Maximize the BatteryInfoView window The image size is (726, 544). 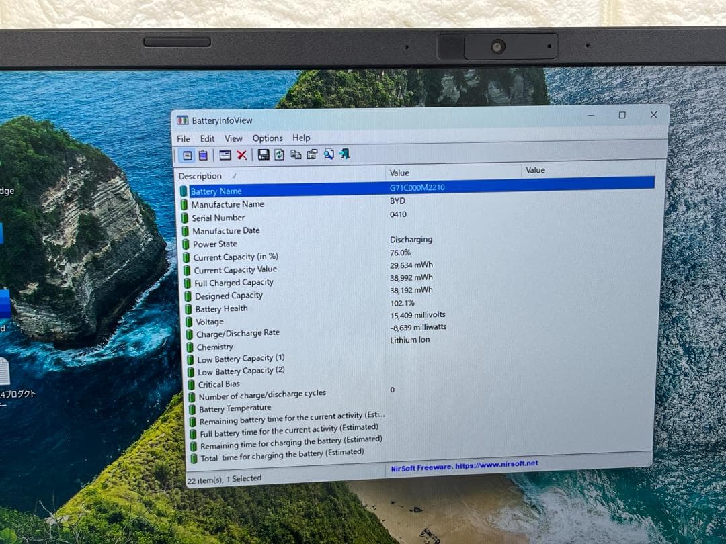(x=622, y=116)
